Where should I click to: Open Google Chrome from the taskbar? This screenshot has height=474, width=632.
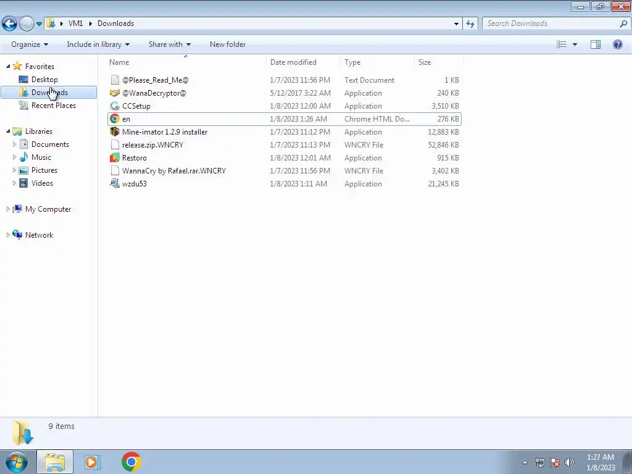[131, 462]
